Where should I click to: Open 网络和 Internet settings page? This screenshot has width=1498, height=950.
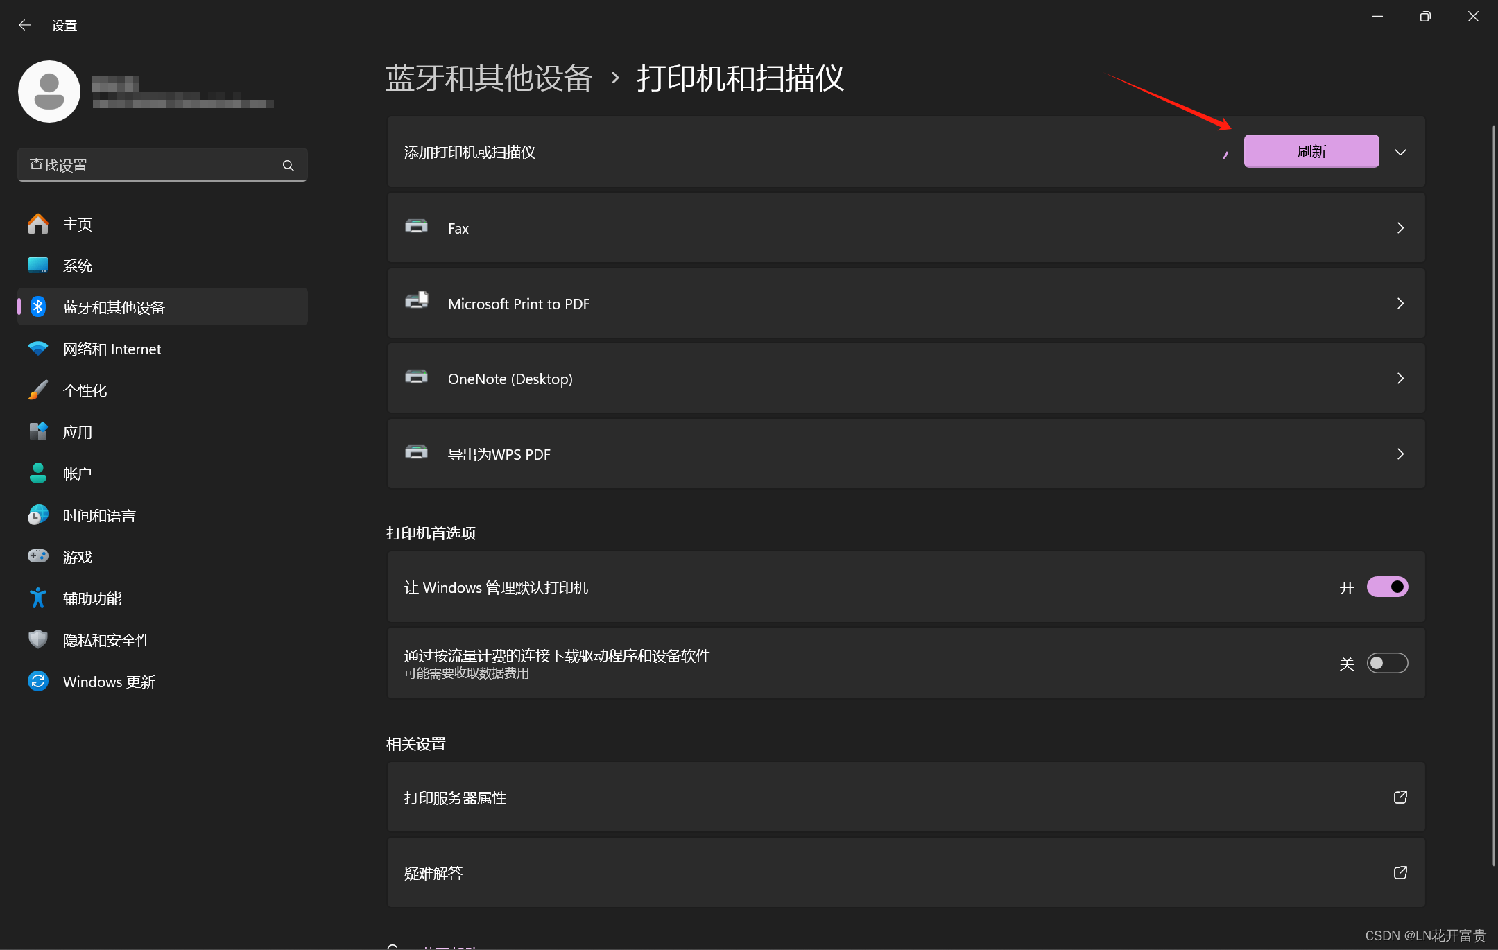tap(112, 349)
